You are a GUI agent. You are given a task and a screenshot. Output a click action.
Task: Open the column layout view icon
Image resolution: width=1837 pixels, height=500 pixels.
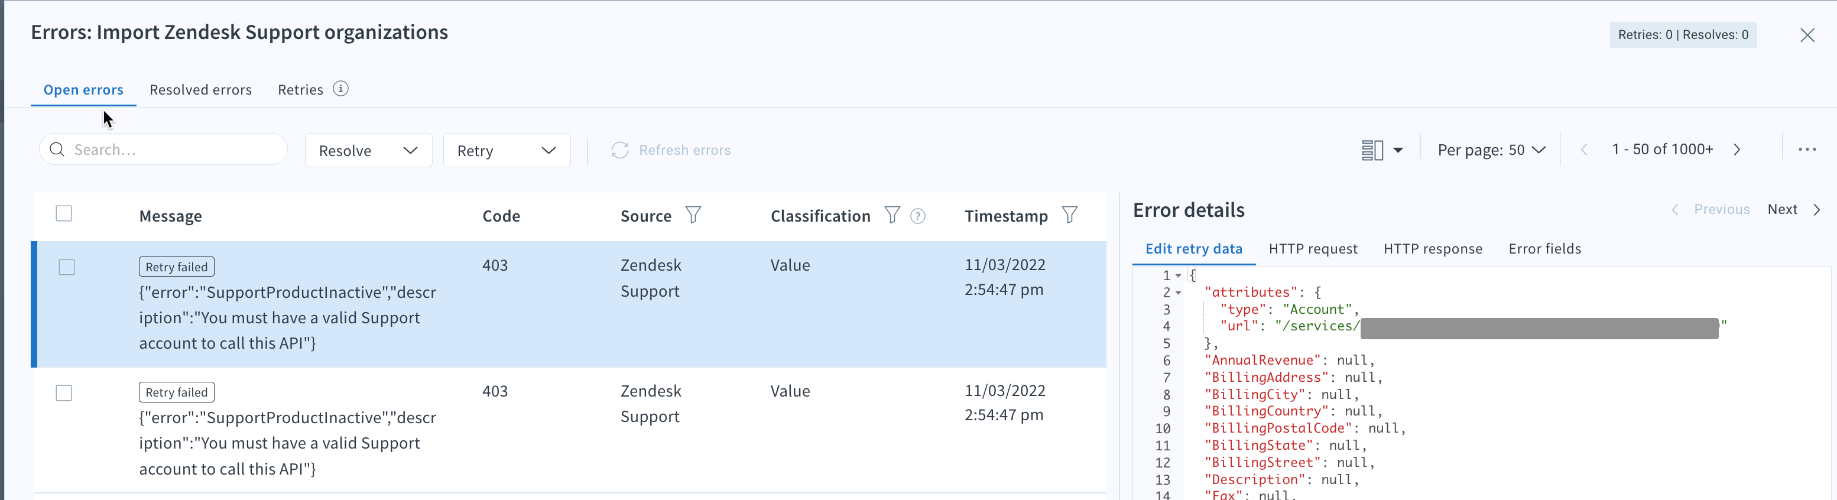pyautogui.click(x=1372, y=150)
